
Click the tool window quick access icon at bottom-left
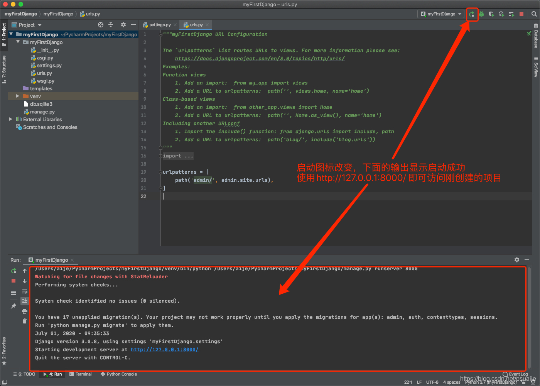[x=5, y=382]
